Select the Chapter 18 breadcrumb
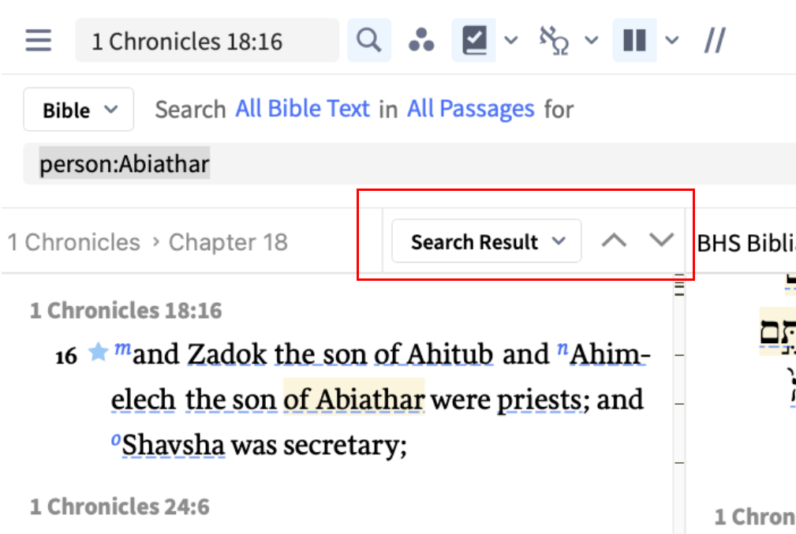 tap(228, 242)
